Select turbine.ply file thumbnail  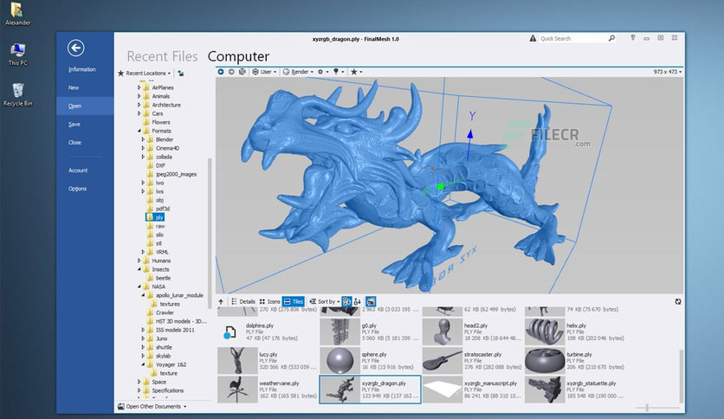point(545,360)
